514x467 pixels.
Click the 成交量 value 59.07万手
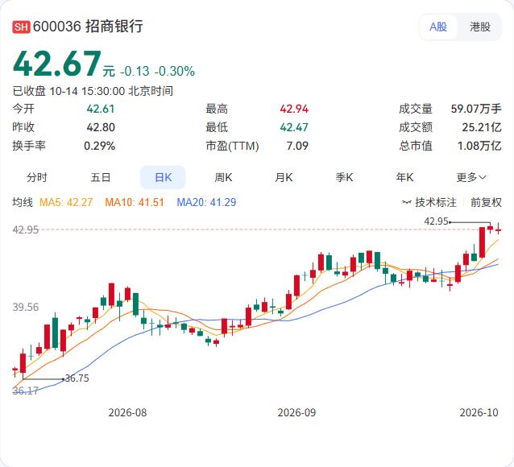click(476, 109)
